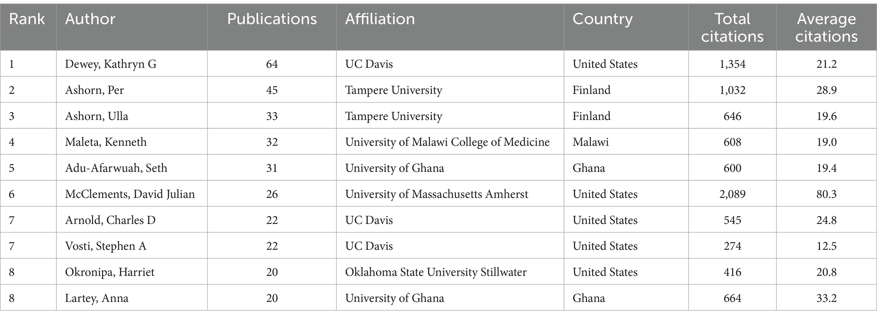This screenshot has height=318, width=877.
Task: Select Oklahoma State University Stillwater cell
Action: [436, 272]
